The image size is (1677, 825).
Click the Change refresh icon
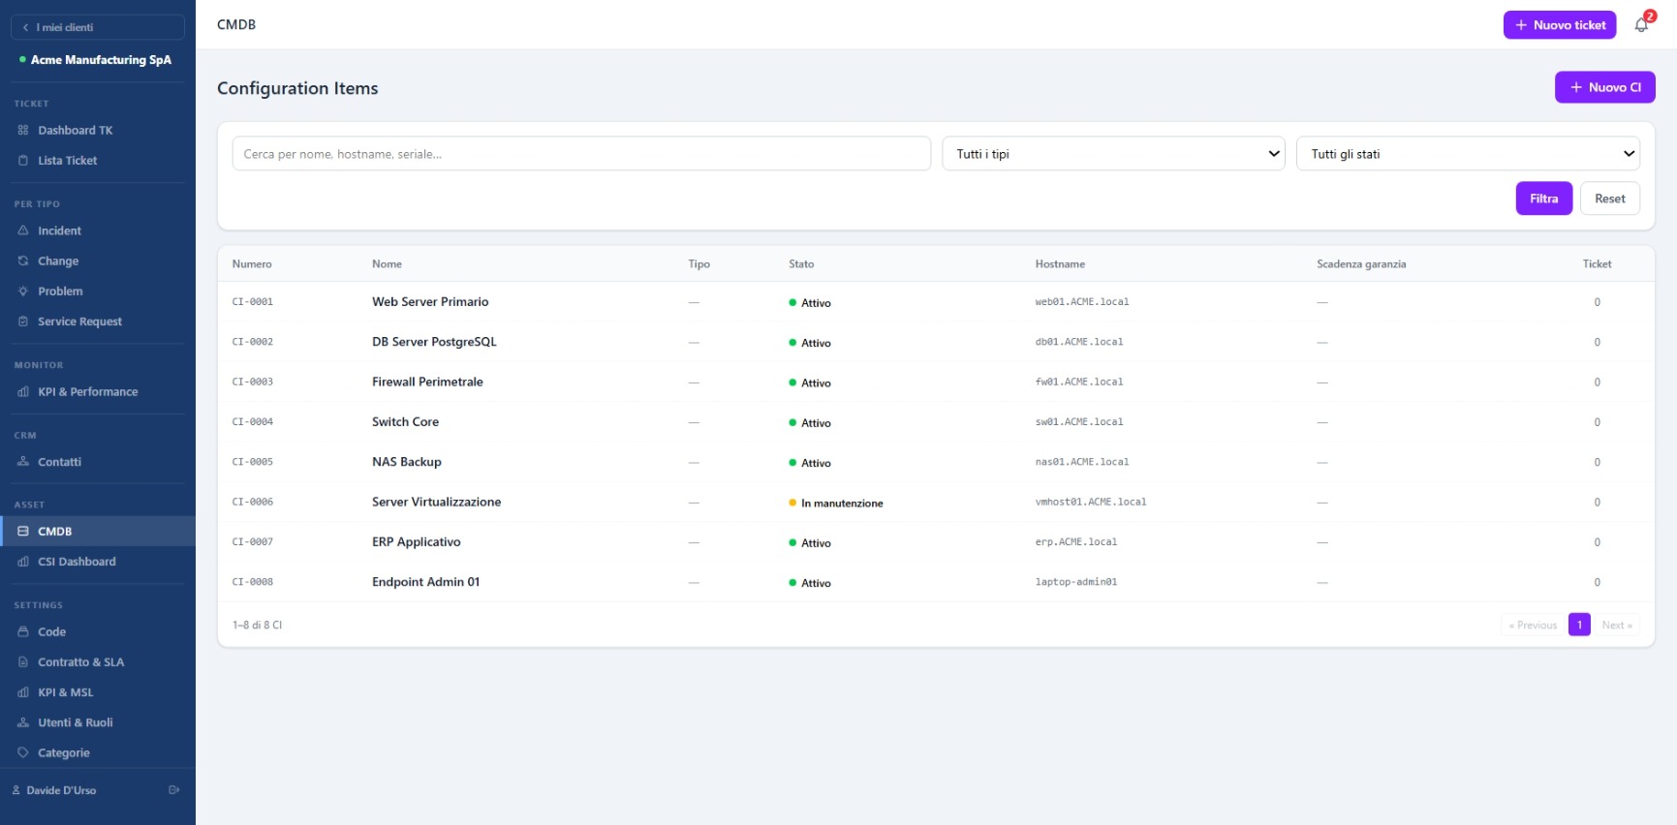pyautogui.click(x=23, y=260)
